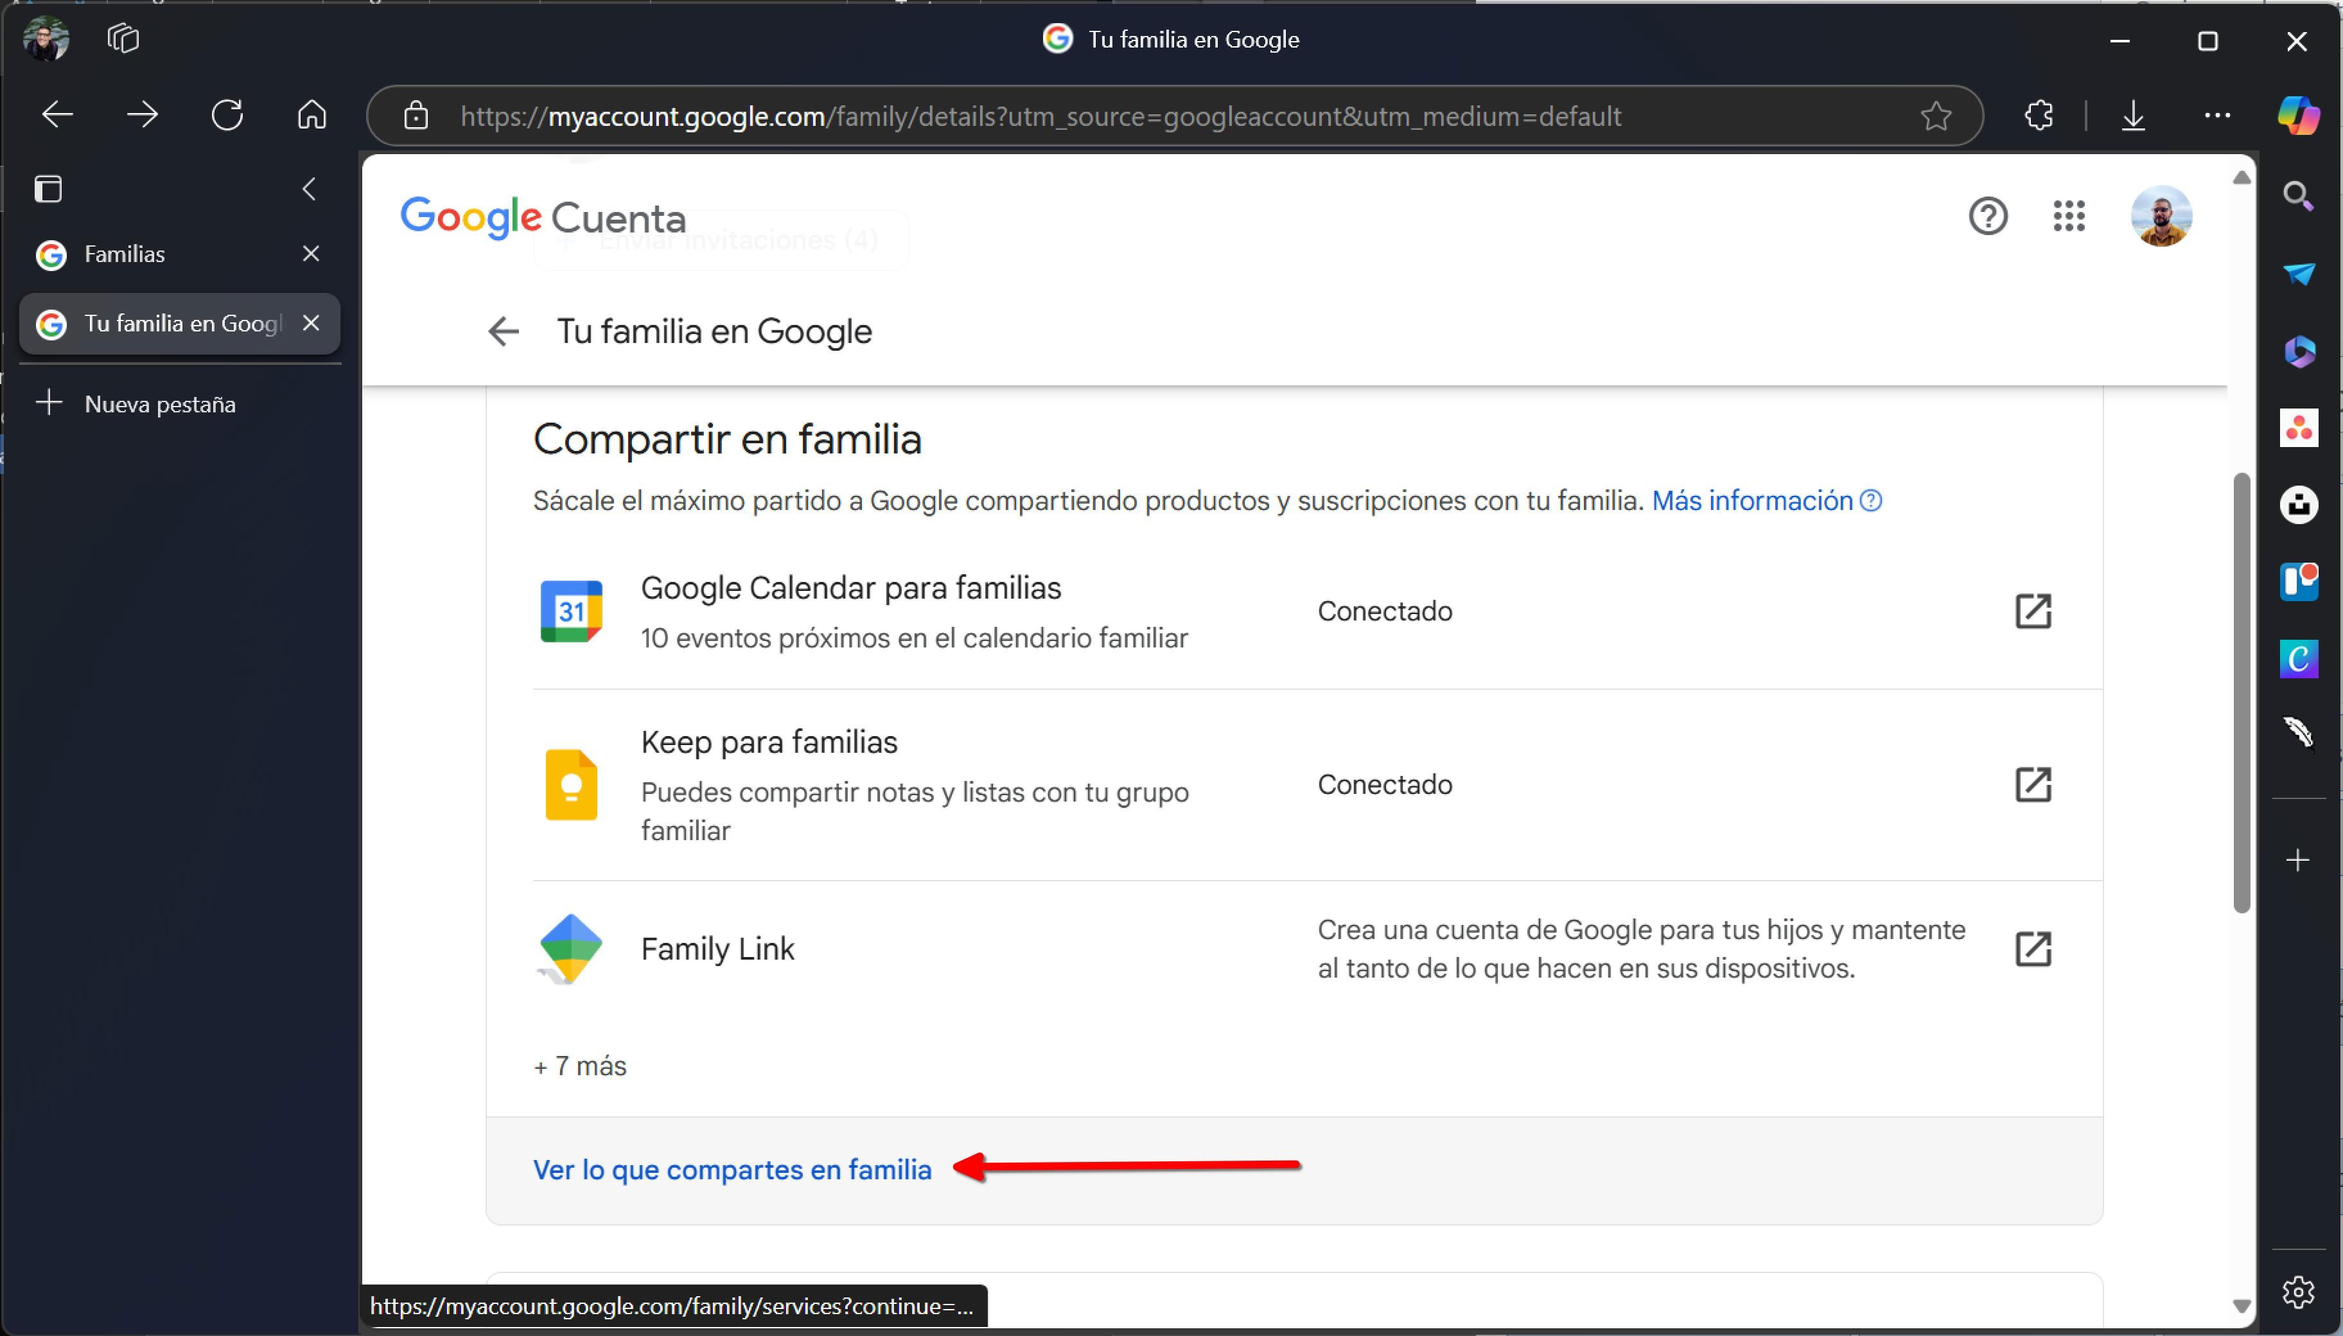The width and height of the screenshot is (2343, 1336).
Task: Reload the page with refresh icon
Action: tap(227, 116)
